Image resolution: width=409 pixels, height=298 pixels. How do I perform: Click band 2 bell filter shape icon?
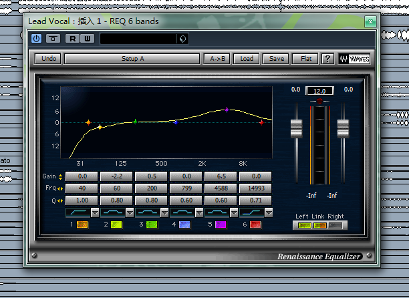pos(113,212)
